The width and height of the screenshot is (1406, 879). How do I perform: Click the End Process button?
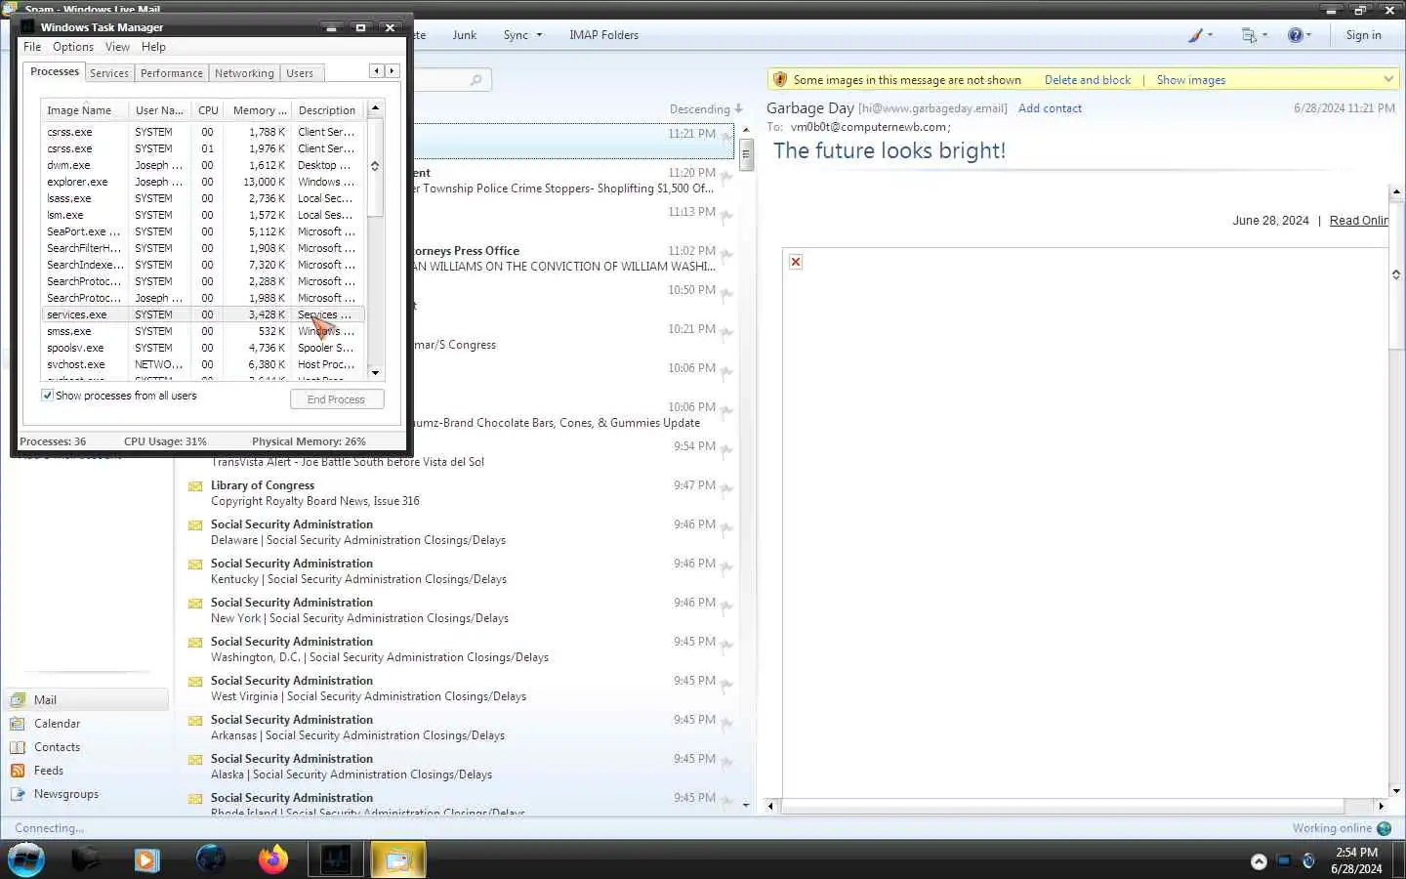[337, 399]
